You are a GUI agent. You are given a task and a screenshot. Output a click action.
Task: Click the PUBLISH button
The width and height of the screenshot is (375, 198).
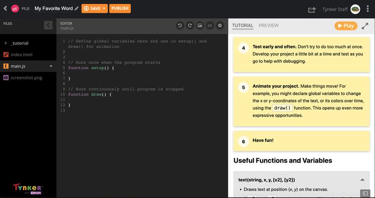tap(120, 9)
